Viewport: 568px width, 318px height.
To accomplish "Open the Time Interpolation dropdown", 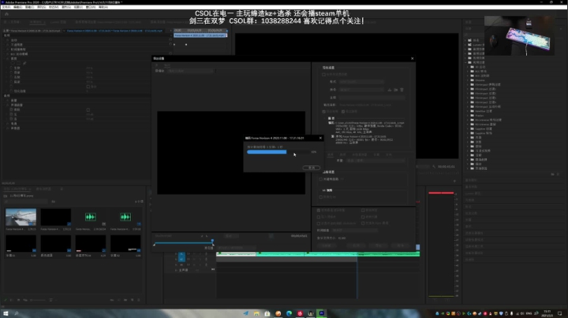I will 355,230.
